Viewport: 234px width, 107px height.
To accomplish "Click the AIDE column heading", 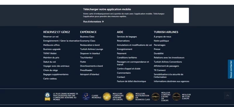I will pos(120,32).
